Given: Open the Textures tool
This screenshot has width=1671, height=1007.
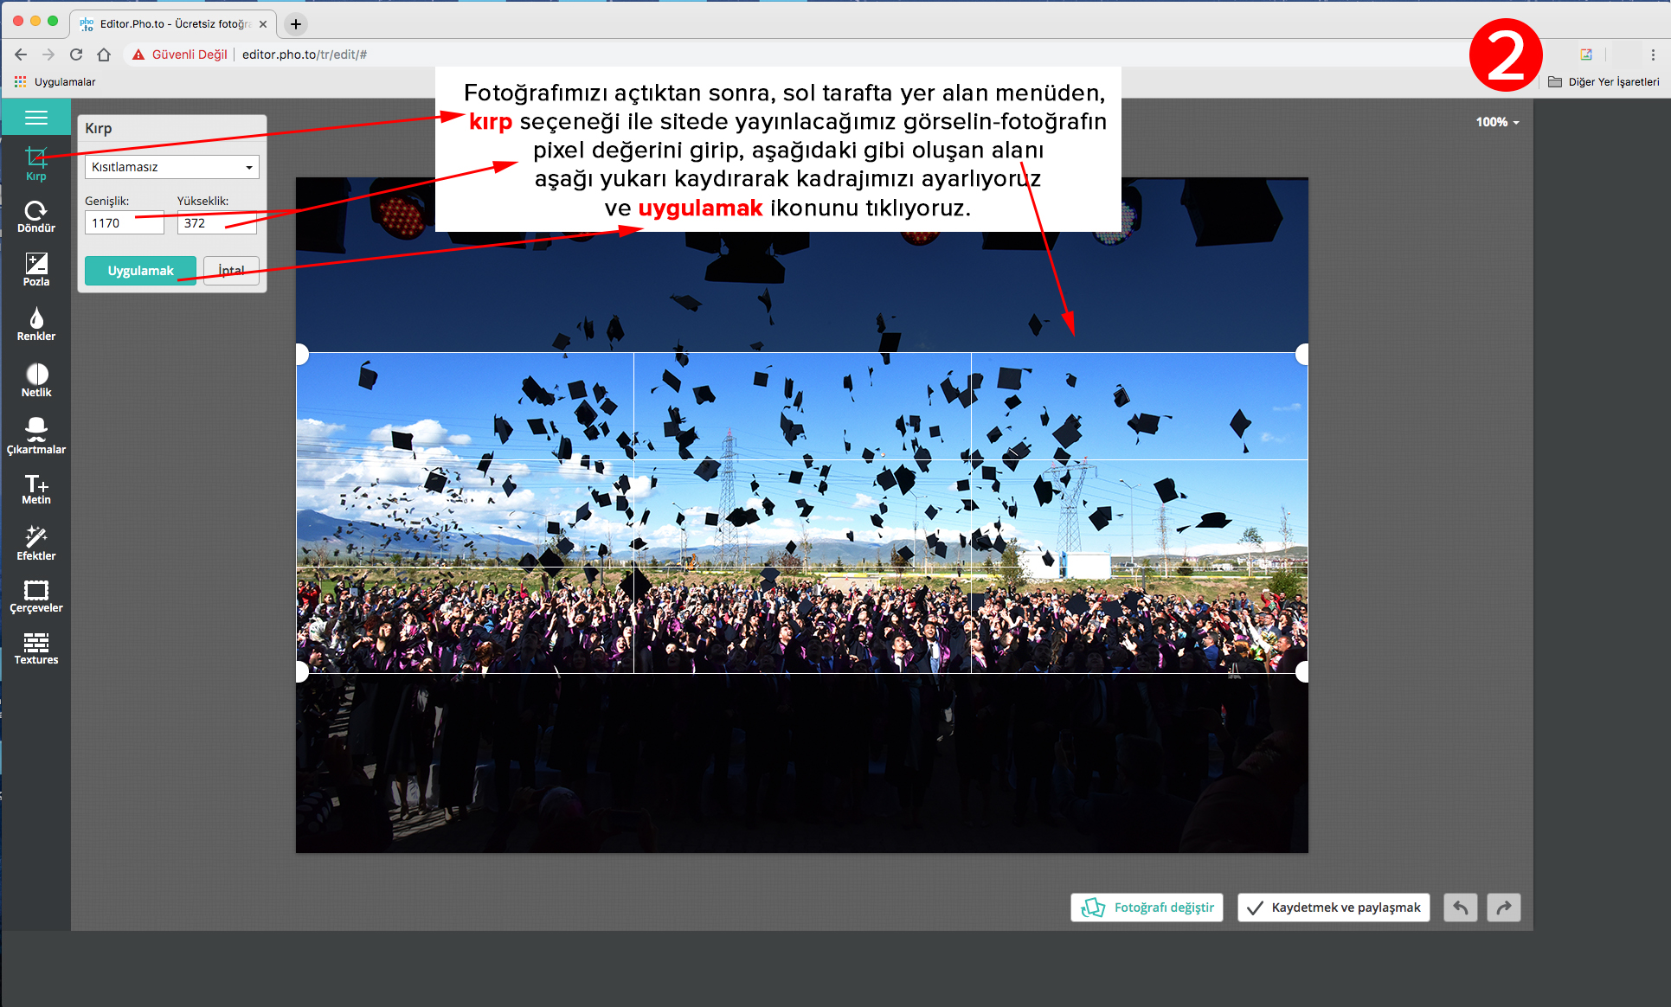Looking at the screenshot, I should point(35,648).
